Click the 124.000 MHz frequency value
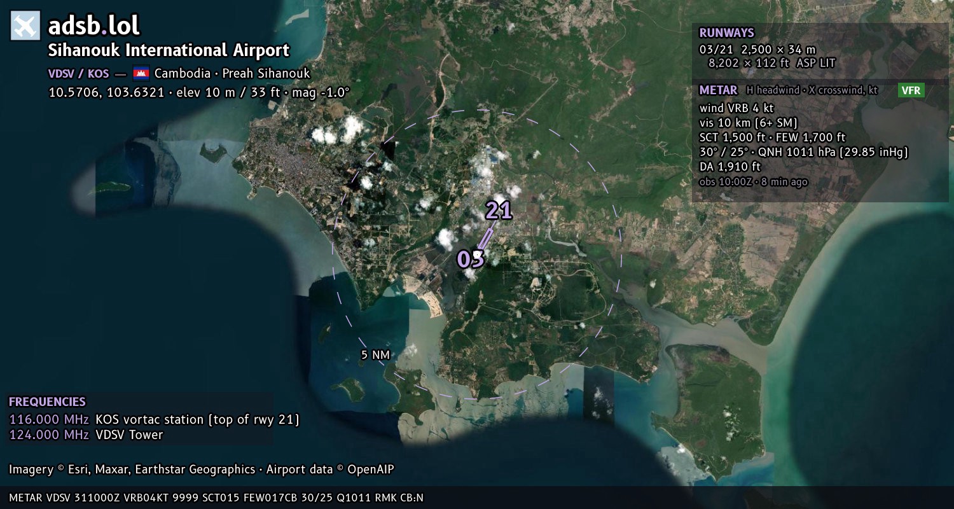 pos(49,435)
